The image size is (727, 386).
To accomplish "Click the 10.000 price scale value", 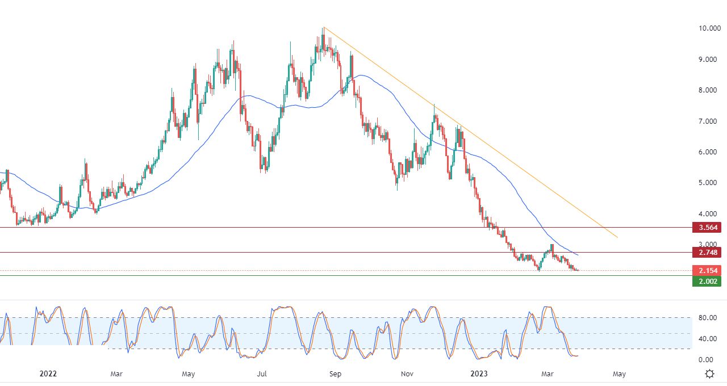I will [x=706, y=28].
